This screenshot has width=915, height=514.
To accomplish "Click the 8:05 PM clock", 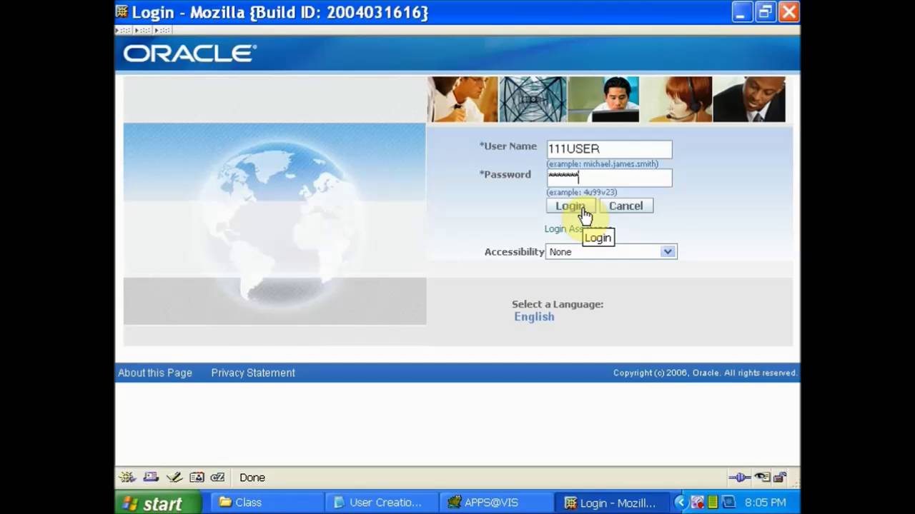I will coord(766,503).
